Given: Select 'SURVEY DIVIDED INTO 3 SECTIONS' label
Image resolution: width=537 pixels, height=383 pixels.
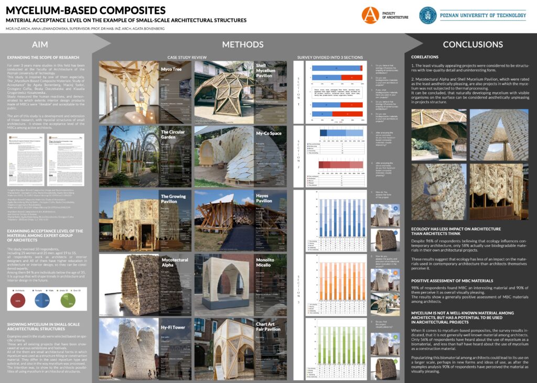Looking at the screenshot, I should [330, 58].
